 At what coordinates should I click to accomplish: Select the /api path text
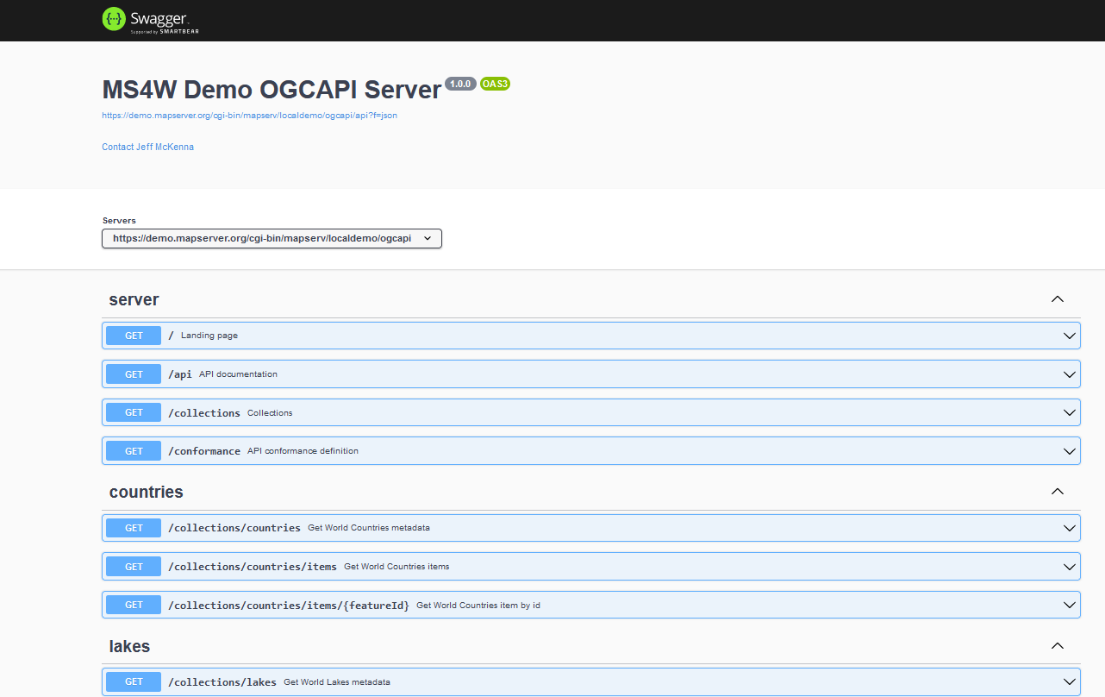pyautogui.click(x=180, y=374)
